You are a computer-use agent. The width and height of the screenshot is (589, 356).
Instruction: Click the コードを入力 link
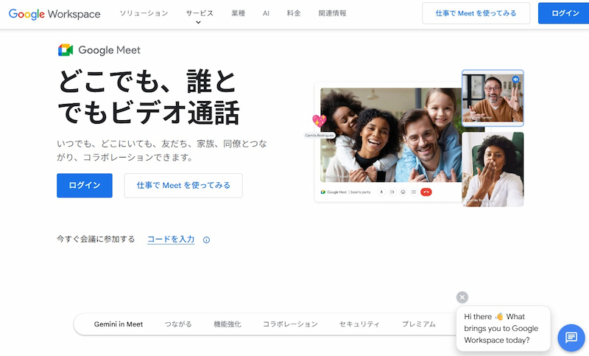(x=171, y=239)
